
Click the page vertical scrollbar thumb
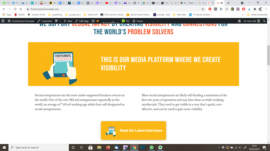tap(268, 55)
